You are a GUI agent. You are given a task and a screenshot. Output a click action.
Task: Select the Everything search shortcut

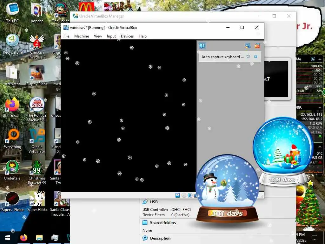tap(12, 139)
